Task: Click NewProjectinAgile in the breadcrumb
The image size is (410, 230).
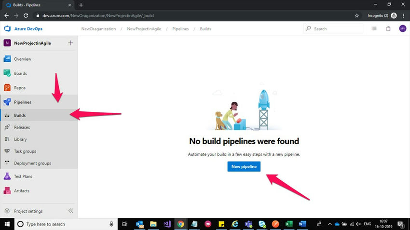Action: 144,29
